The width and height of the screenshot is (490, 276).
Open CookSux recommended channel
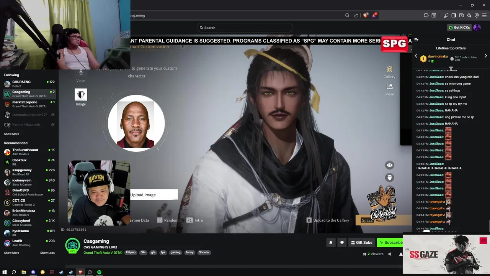pyautogui.click(x=29, y=162)
